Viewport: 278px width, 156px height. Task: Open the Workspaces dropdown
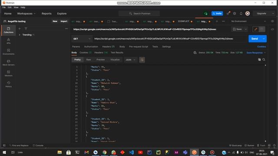coord(26,13)
